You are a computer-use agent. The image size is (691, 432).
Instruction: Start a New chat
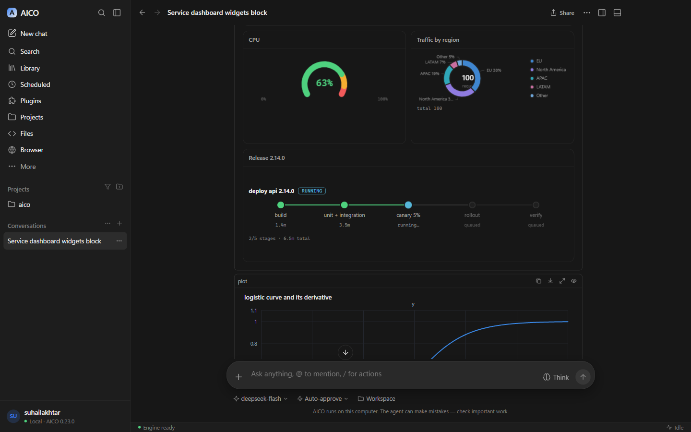pos(65,34)
